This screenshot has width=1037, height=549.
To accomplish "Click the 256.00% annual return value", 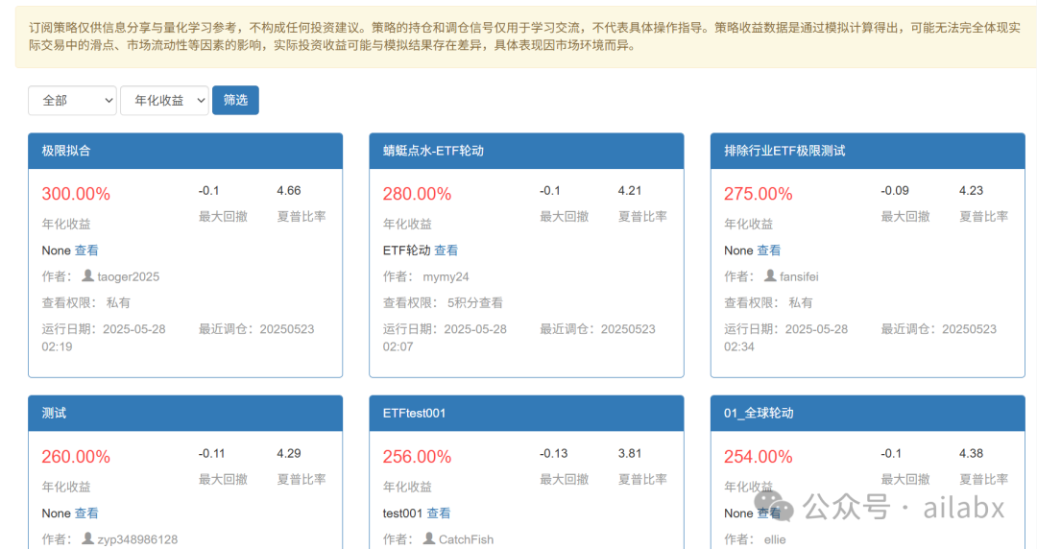I will tap(418, 457).
